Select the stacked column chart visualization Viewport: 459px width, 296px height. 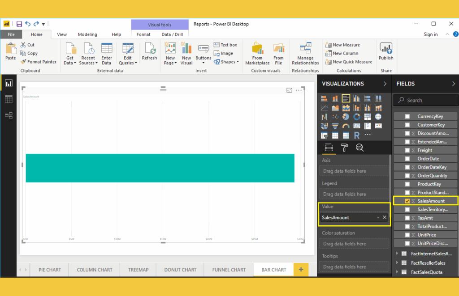tap(335, 98)
